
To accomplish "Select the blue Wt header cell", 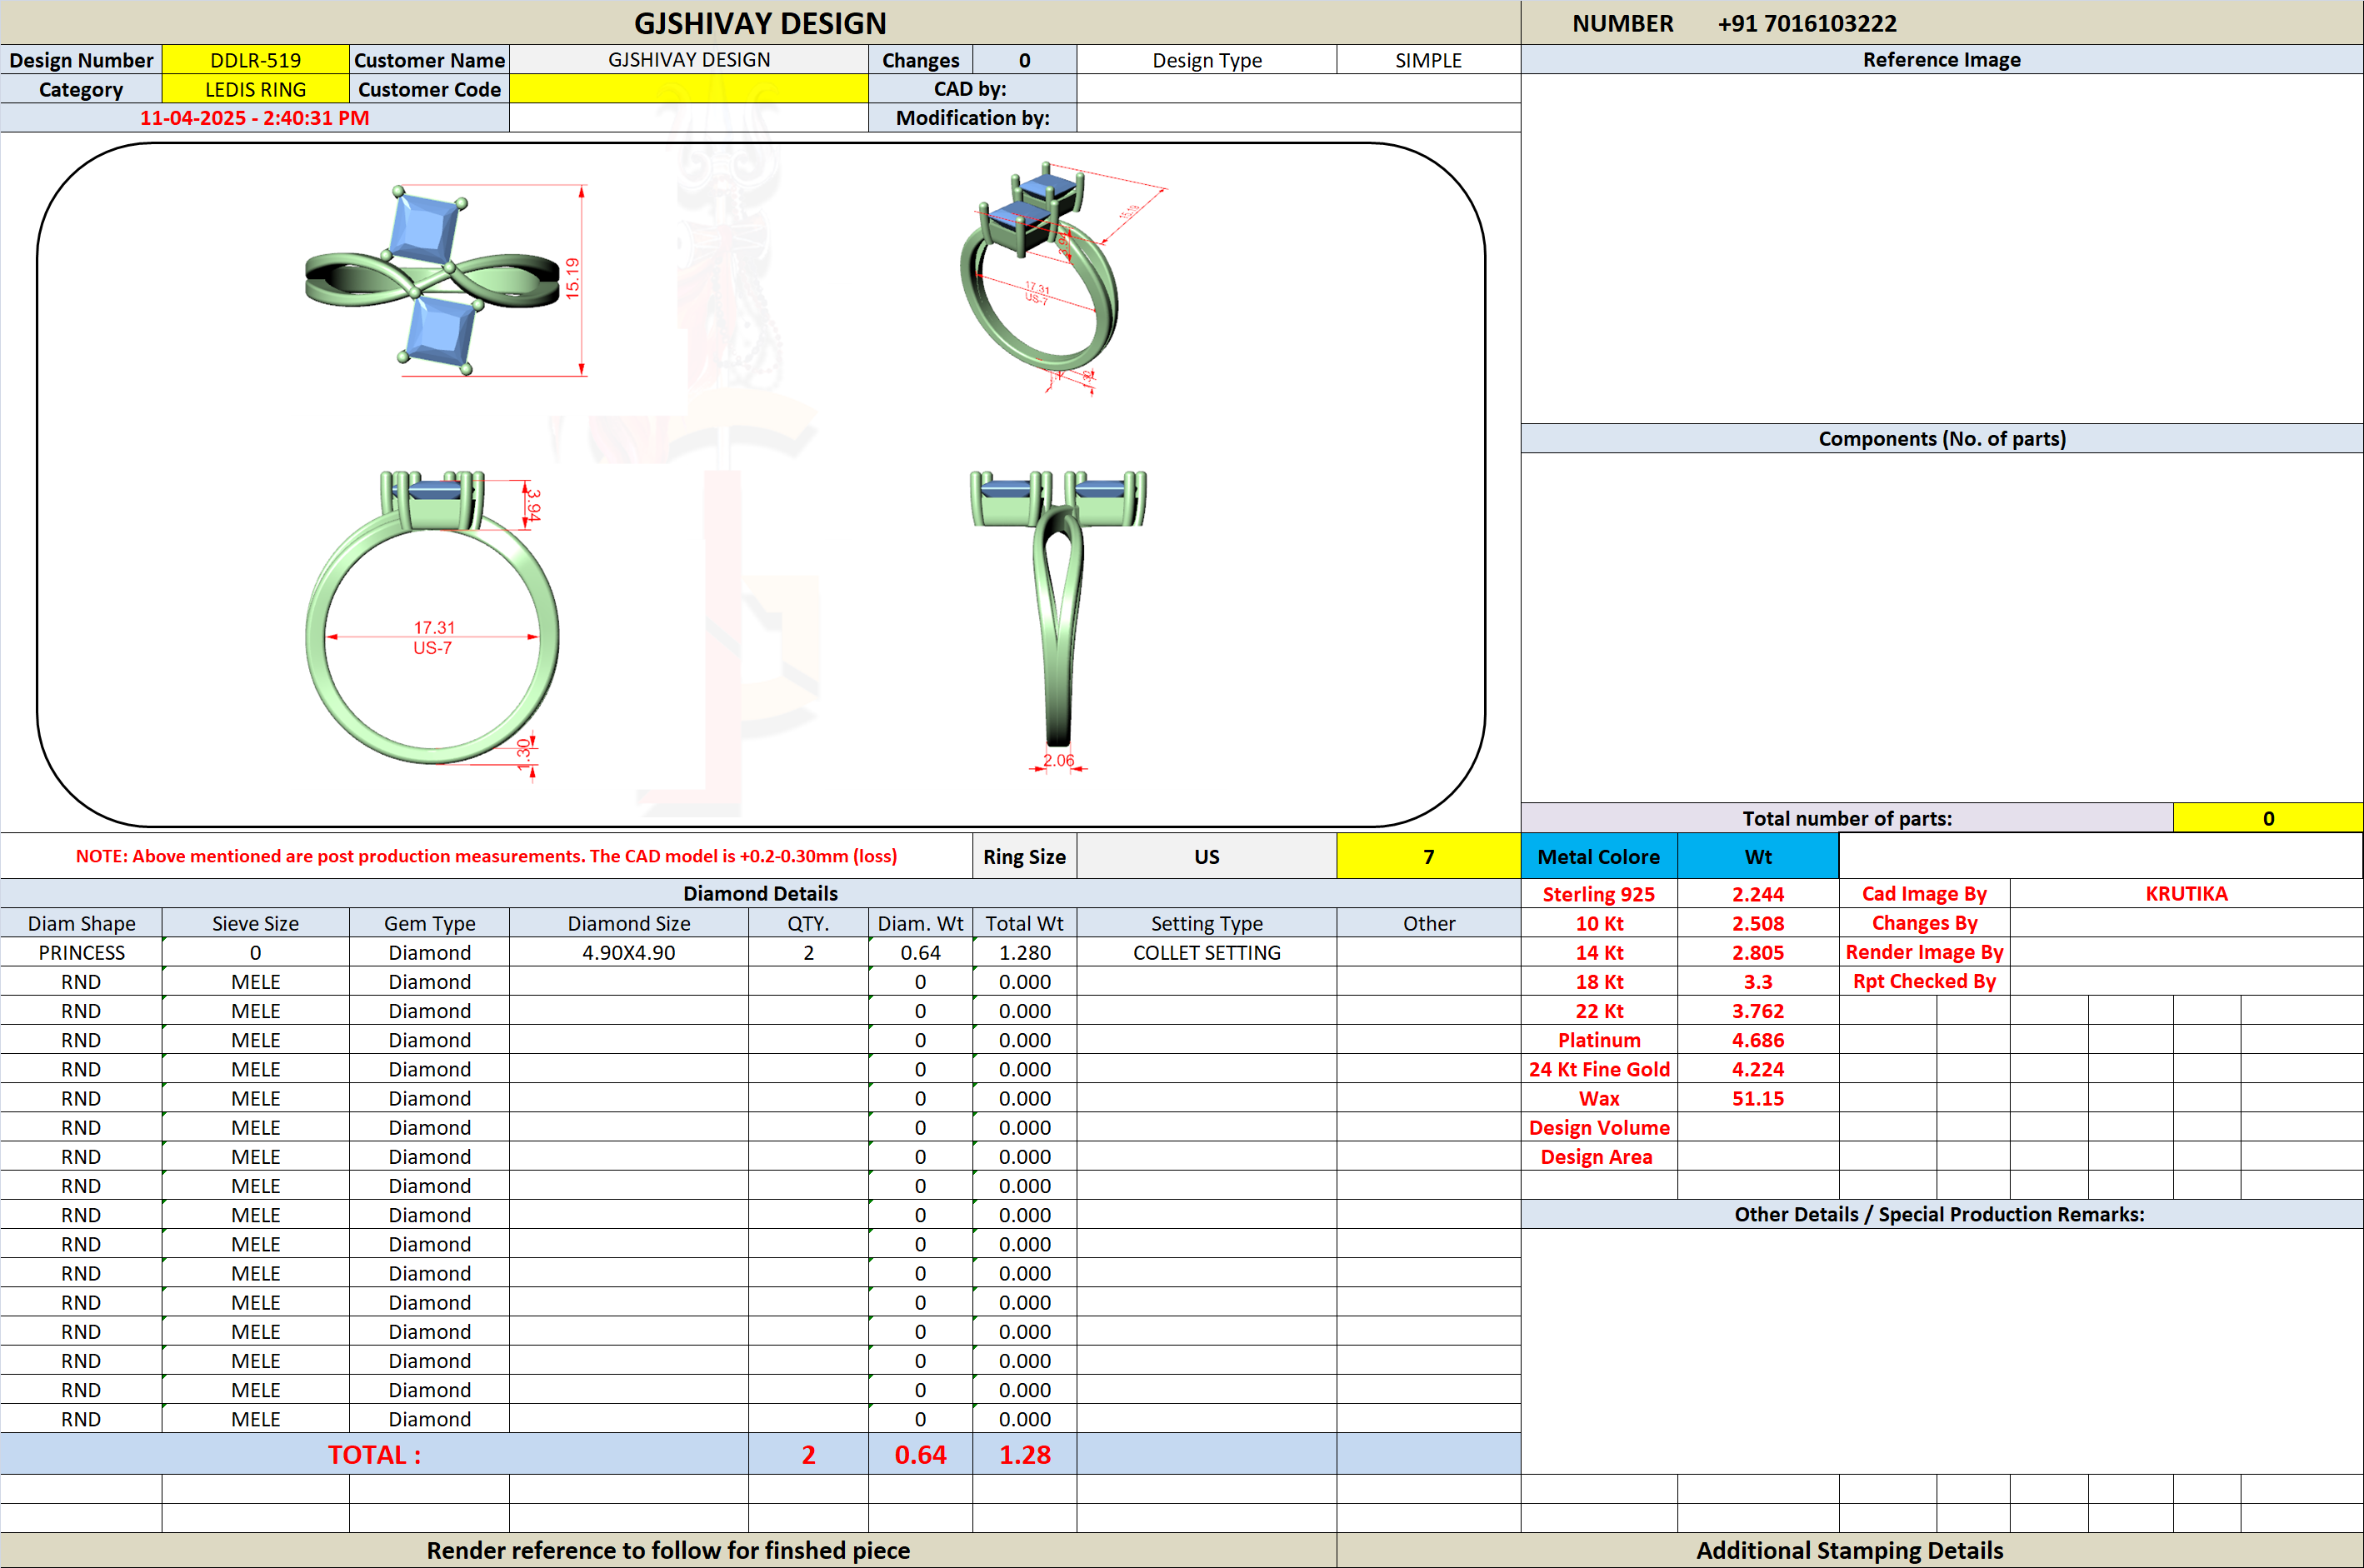I will pos(1758,857).
